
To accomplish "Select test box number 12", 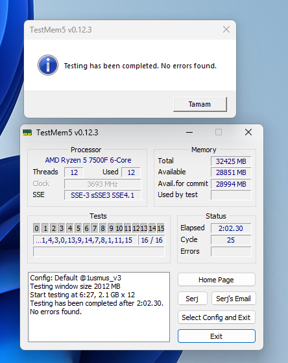I will tap(136, 228).
